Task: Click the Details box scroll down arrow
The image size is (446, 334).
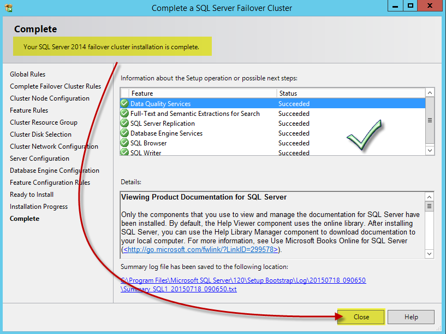Action: (429, 254)
